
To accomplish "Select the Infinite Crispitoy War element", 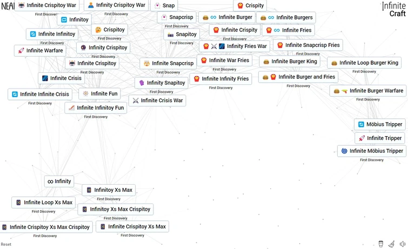I will click(47, 5).
